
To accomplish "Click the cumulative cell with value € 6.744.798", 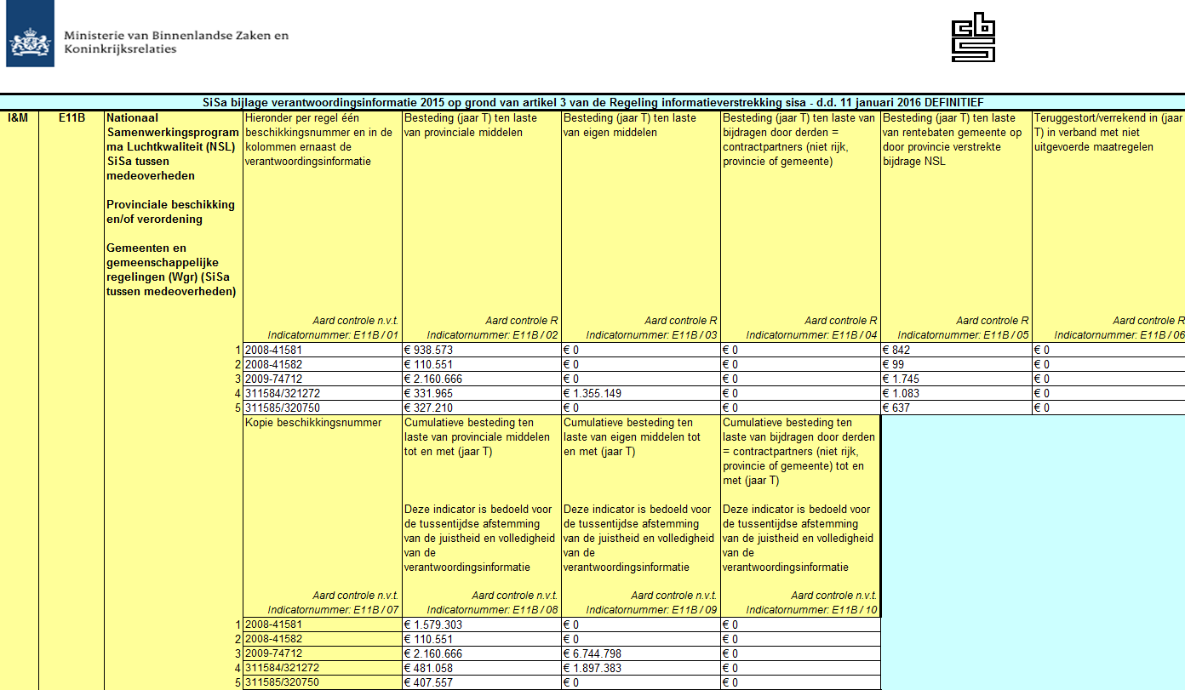I will [x=641, y=653].
